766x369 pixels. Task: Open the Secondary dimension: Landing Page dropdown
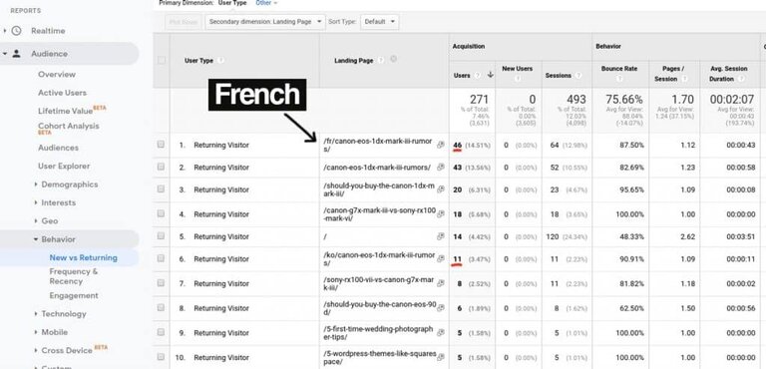coord(265,22)
